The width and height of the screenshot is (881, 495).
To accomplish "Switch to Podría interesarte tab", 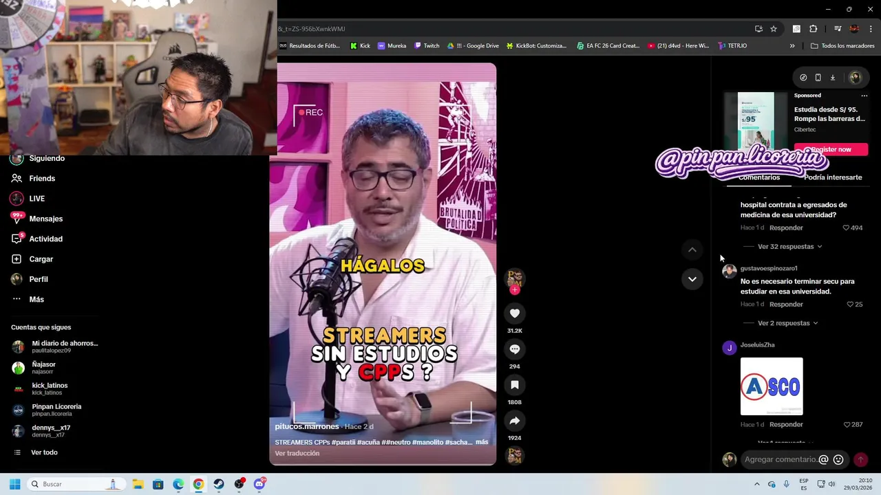I will coord(833,177).
